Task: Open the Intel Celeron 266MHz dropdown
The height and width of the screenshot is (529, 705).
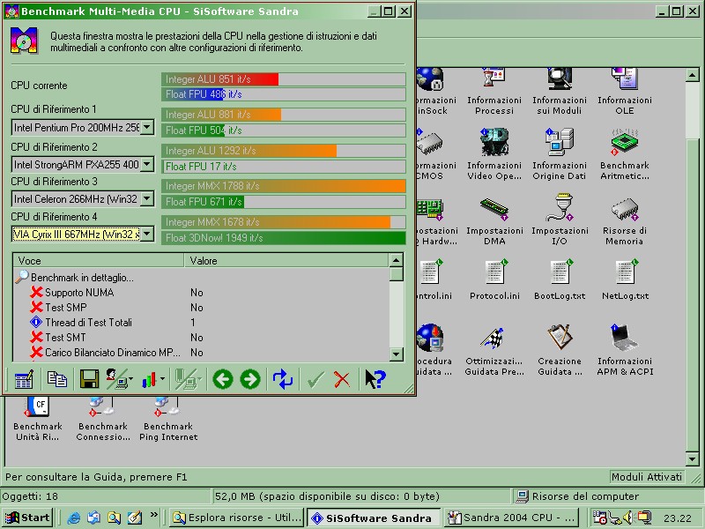Action: pos(146,199)
